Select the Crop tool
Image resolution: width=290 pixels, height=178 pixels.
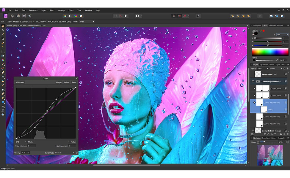3,39
